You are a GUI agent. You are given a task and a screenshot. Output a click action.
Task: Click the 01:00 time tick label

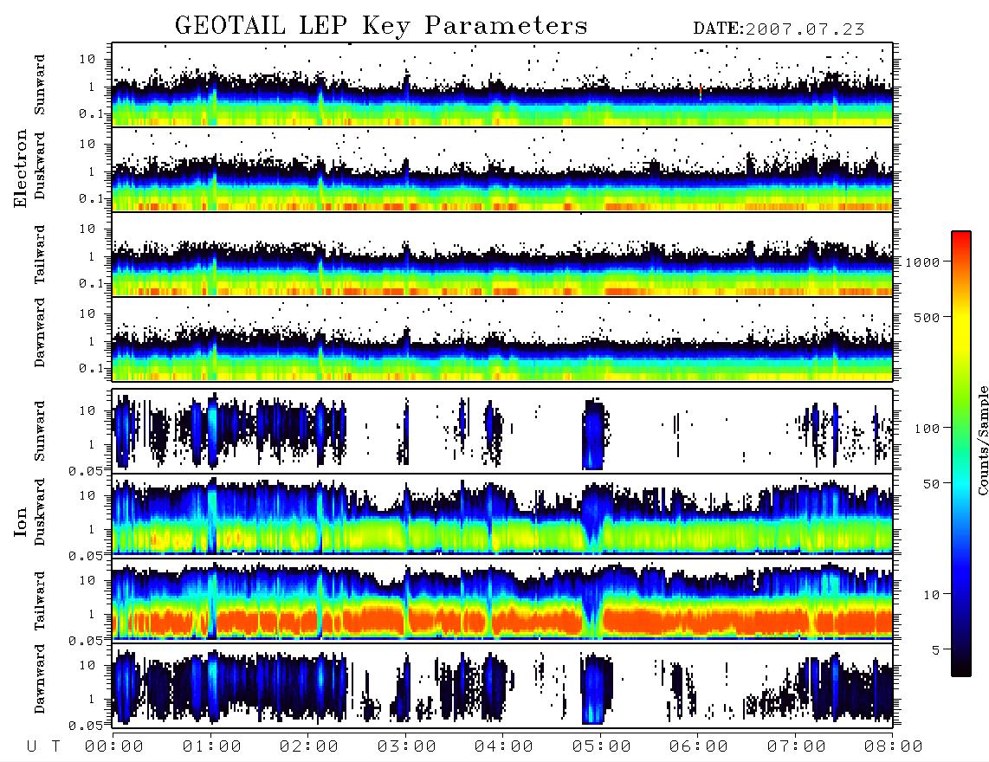(212, 747)
